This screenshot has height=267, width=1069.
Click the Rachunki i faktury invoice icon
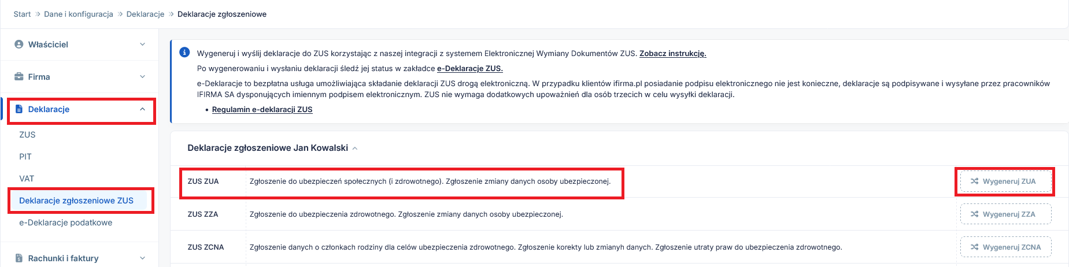click(19, 258)
